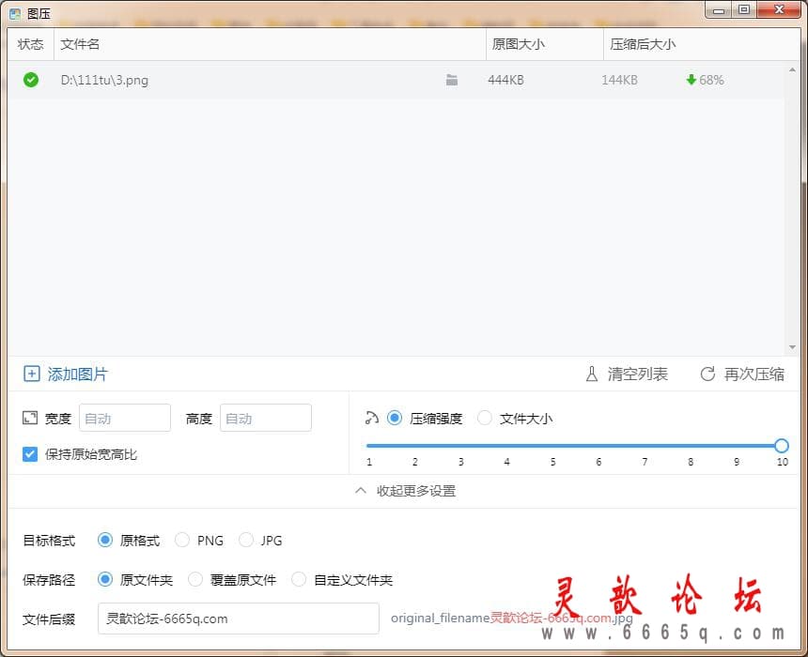Screen dimensions: 808x657
Task: Choose PNG as target format
Action: click(182, 540)
